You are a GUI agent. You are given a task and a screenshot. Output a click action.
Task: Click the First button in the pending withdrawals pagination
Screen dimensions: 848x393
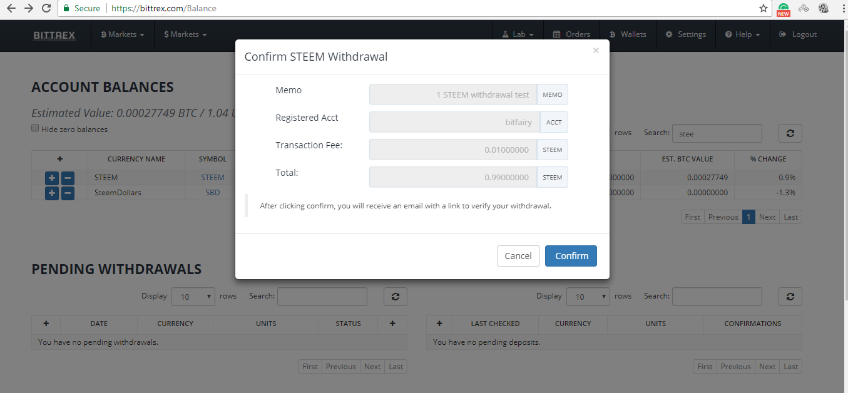pos(310,367)
